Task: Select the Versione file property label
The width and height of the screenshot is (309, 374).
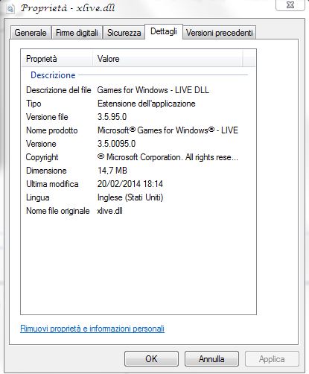Action: [47, 117]
